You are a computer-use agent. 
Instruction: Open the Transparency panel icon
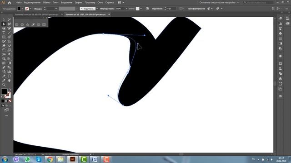click(281, 49)
